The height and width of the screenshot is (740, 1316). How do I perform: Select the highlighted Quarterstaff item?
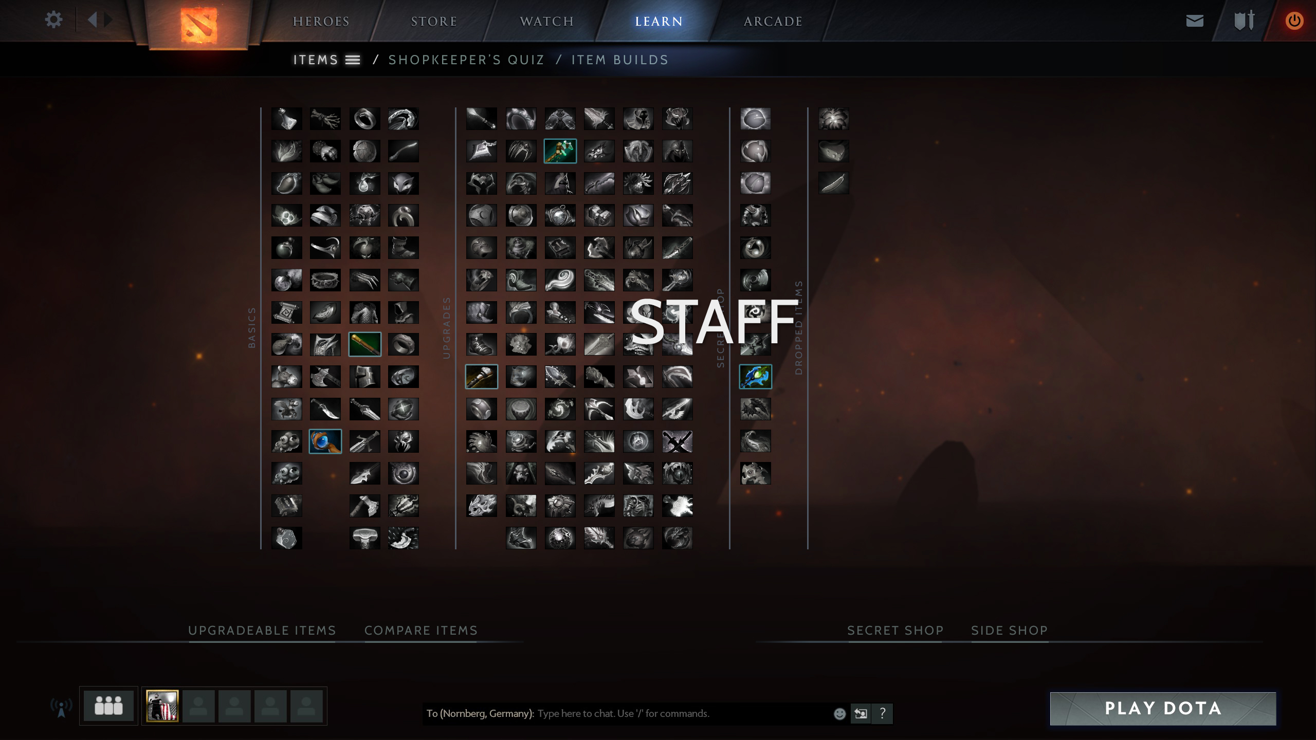(364, 344)
